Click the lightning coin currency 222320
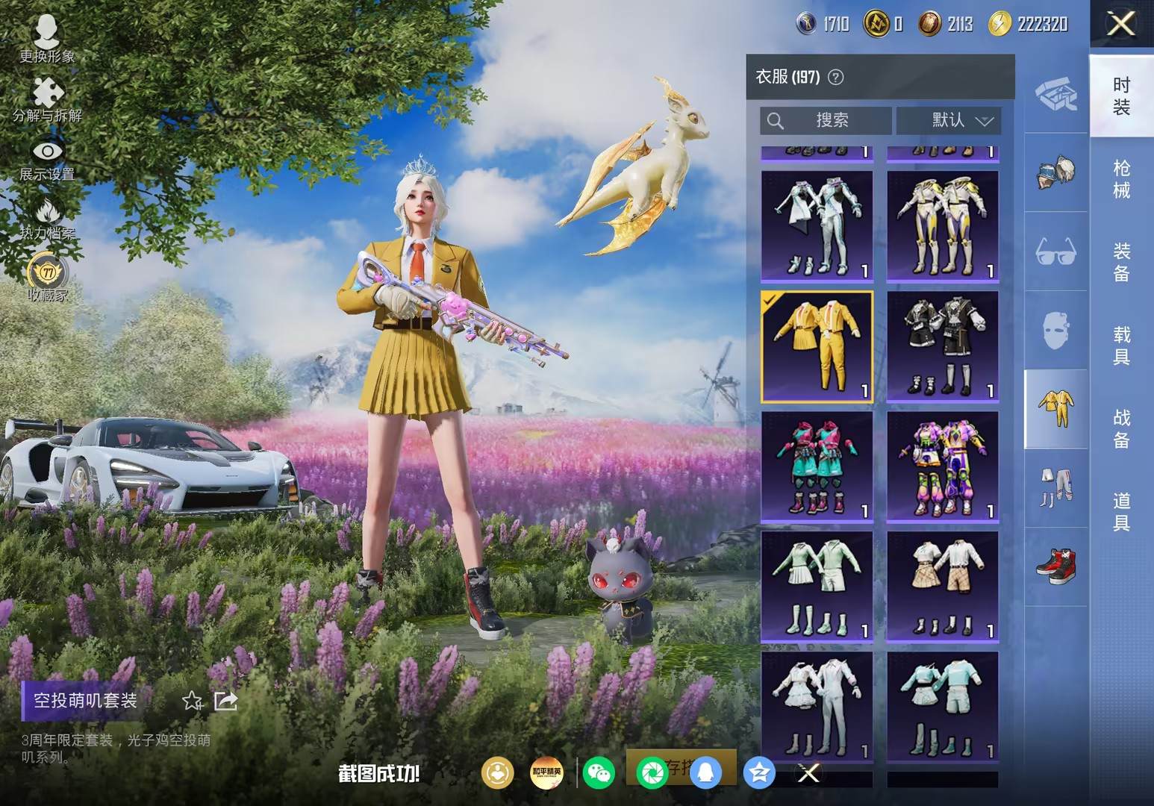This screenshot has width=1154, height=806. pyautogui.click(x=999, y=24)
